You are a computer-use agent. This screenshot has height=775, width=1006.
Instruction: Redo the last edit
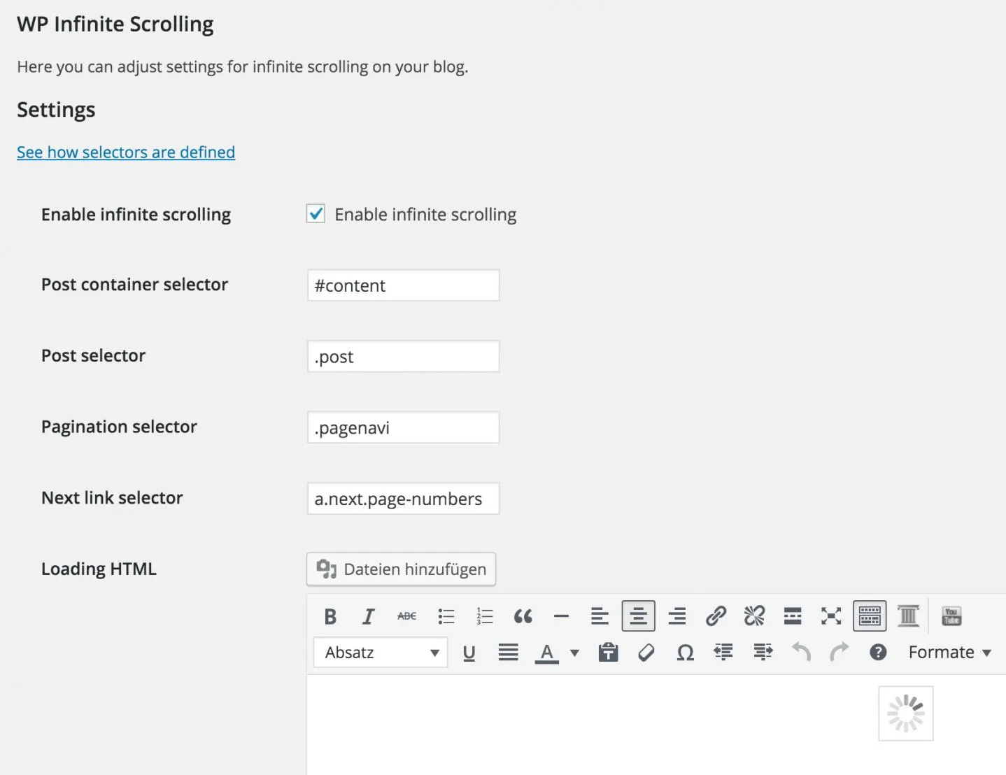point(839,653)
